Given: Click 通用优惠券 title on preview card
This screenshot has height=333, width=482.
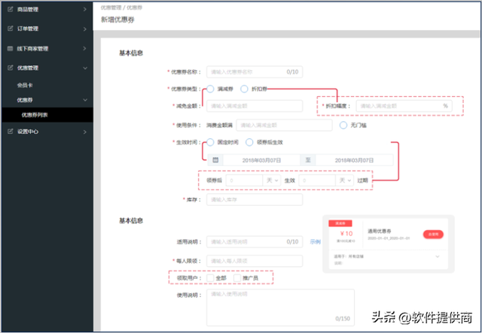Looking at the screenshot, I should pos(380,231).
